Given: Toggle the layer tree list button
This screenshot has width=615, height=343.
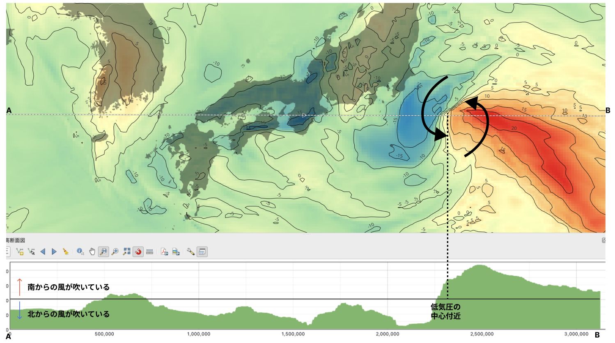Looking at the screenshot, I should (x=7, y=252).
